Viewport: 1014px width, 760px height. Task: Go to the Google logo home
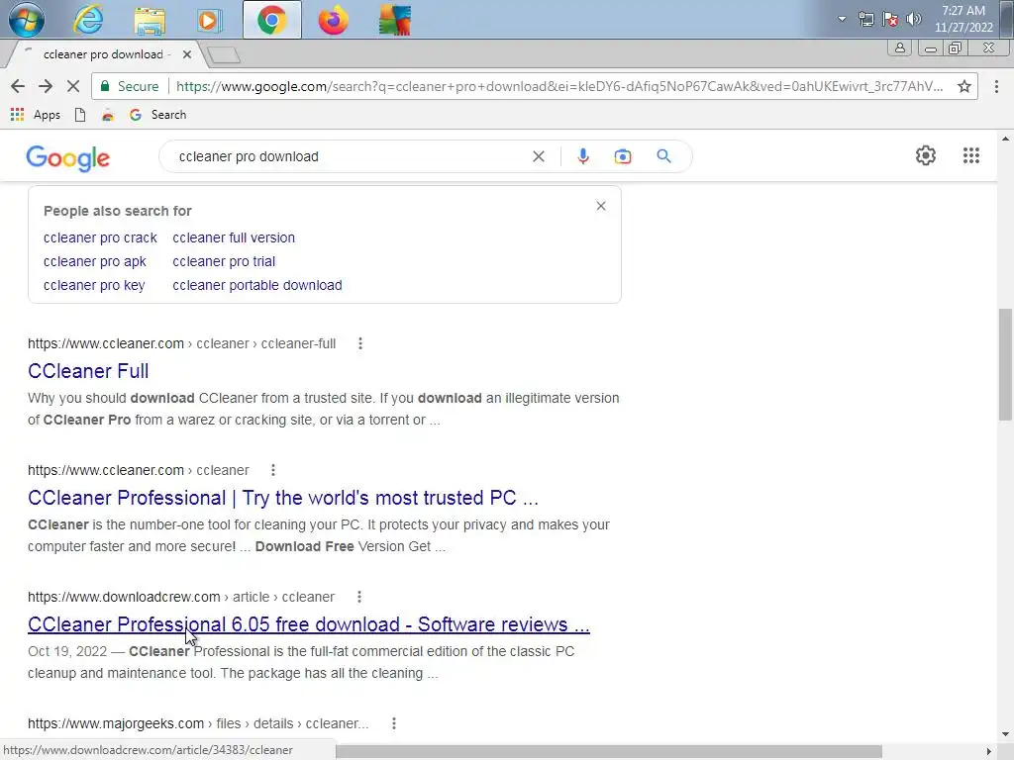68,157
